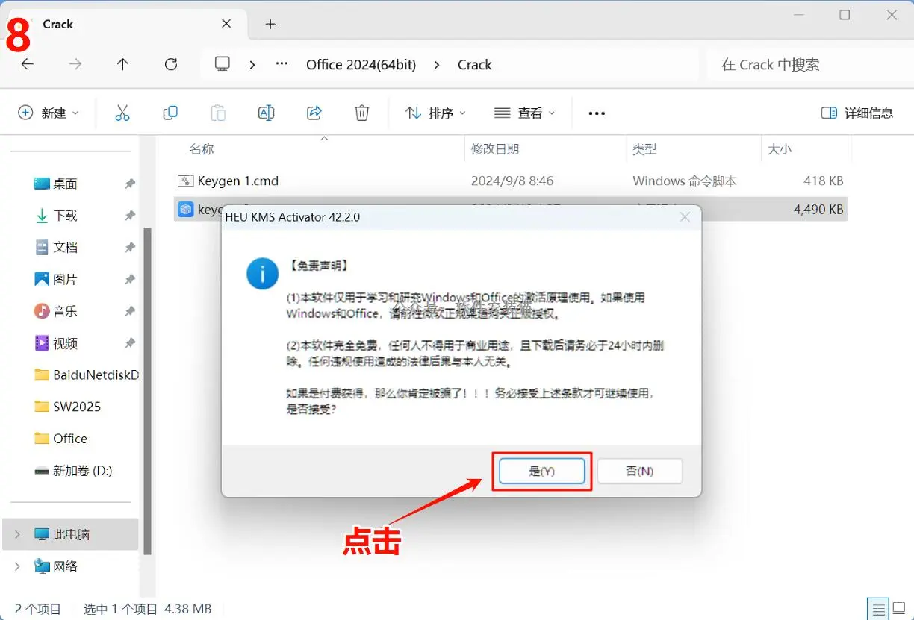
Task: Click the 是(Y) button in the dialog
Action: click(x=541, y=471)
